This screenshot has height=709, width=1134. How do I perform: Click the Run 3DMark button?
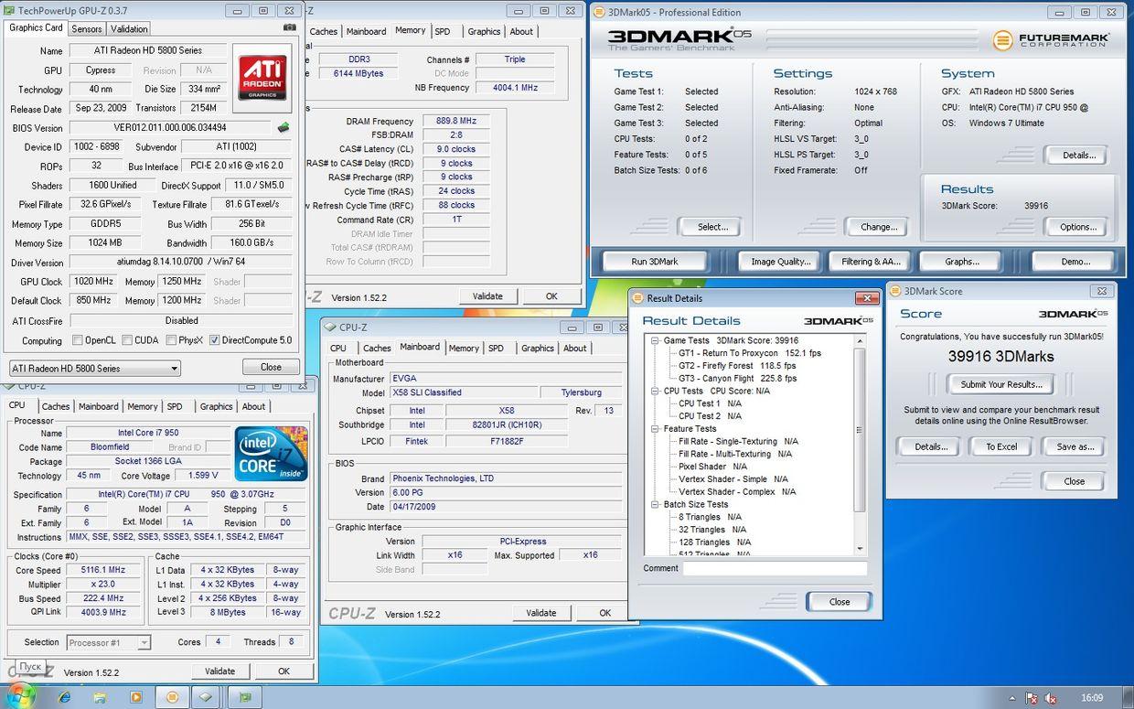[x=655, y=262]
